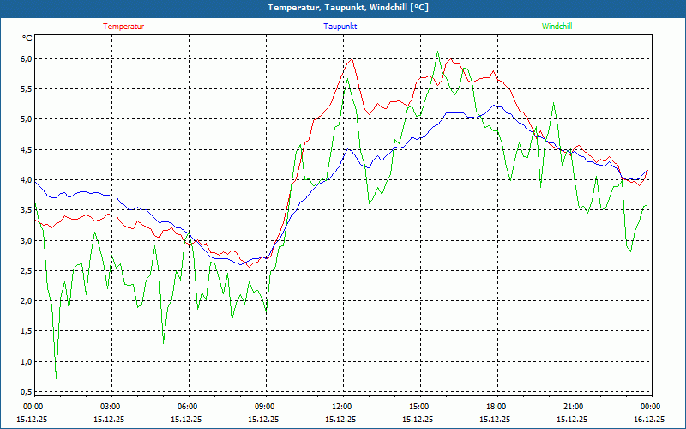Select the red Temperatur legend label
The image size is (686, 429).
[x=123, y=27]
